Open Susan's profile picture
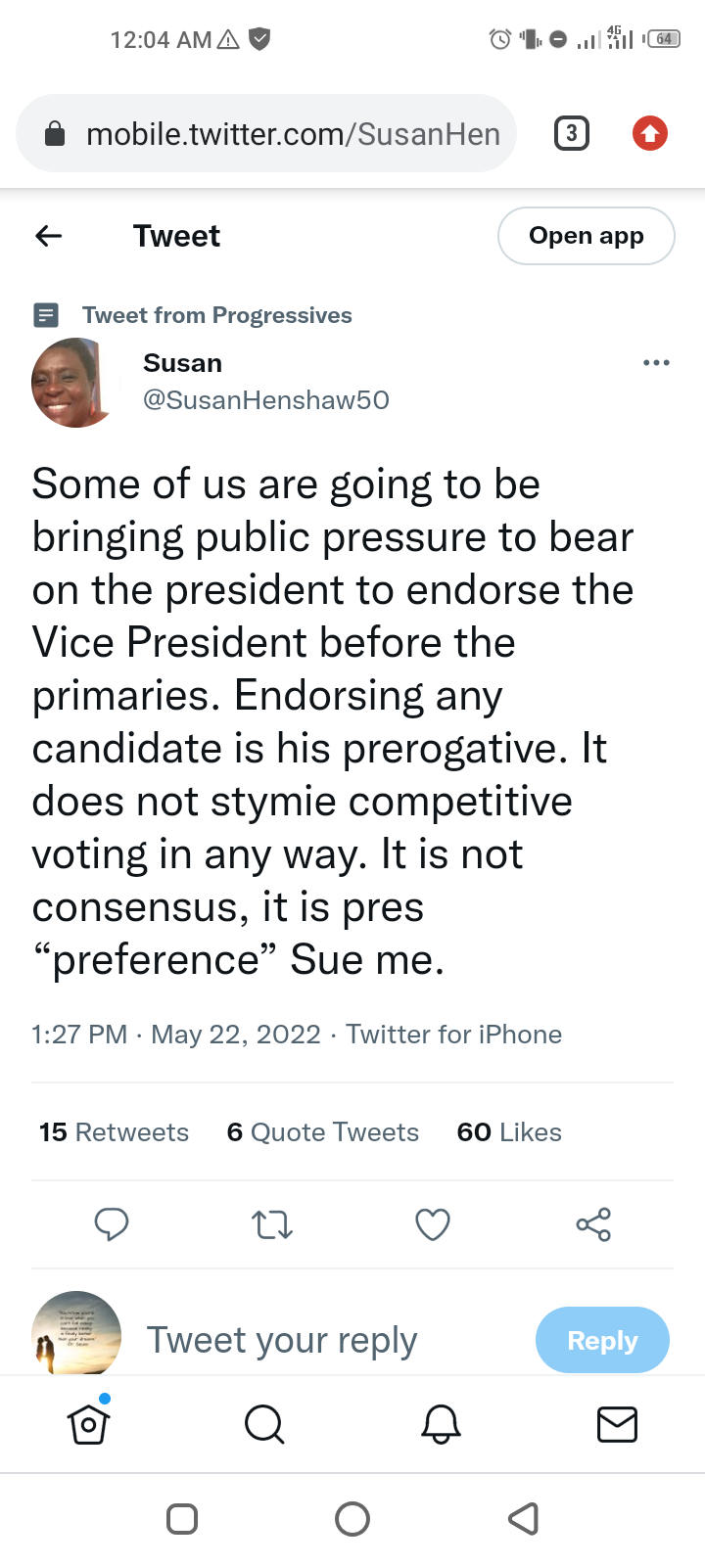Image resolution: width=705 pixels, height=1566 pixels. click(x=73, y=383)
